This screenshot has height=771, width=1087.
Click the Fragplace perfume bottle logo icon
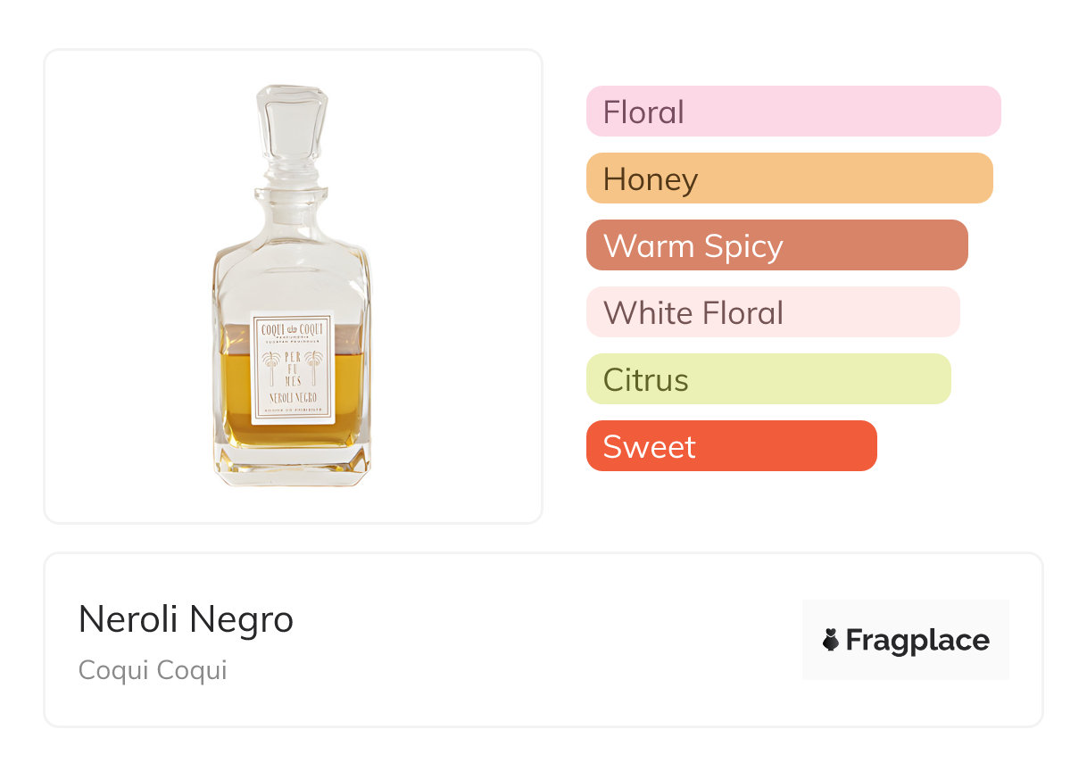tap(831, 640)
